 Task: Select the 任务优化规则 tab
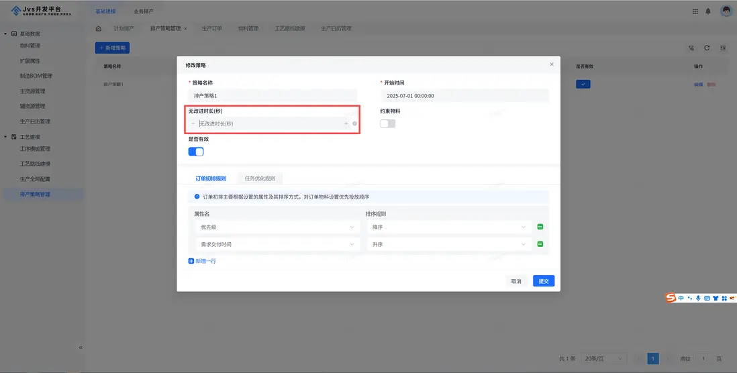click(260, 178)
